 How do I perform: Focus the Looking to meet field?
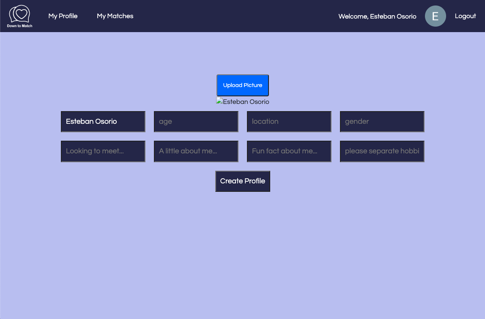103,151
